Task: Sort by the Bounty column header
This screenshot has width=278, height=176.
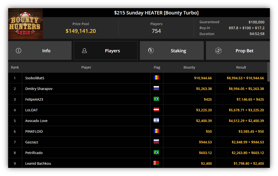Action: (189, 67)
